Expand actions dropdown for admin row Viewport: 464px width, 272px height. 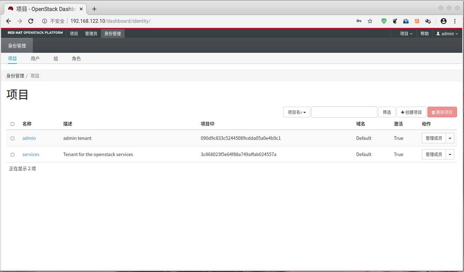point(450,138)
